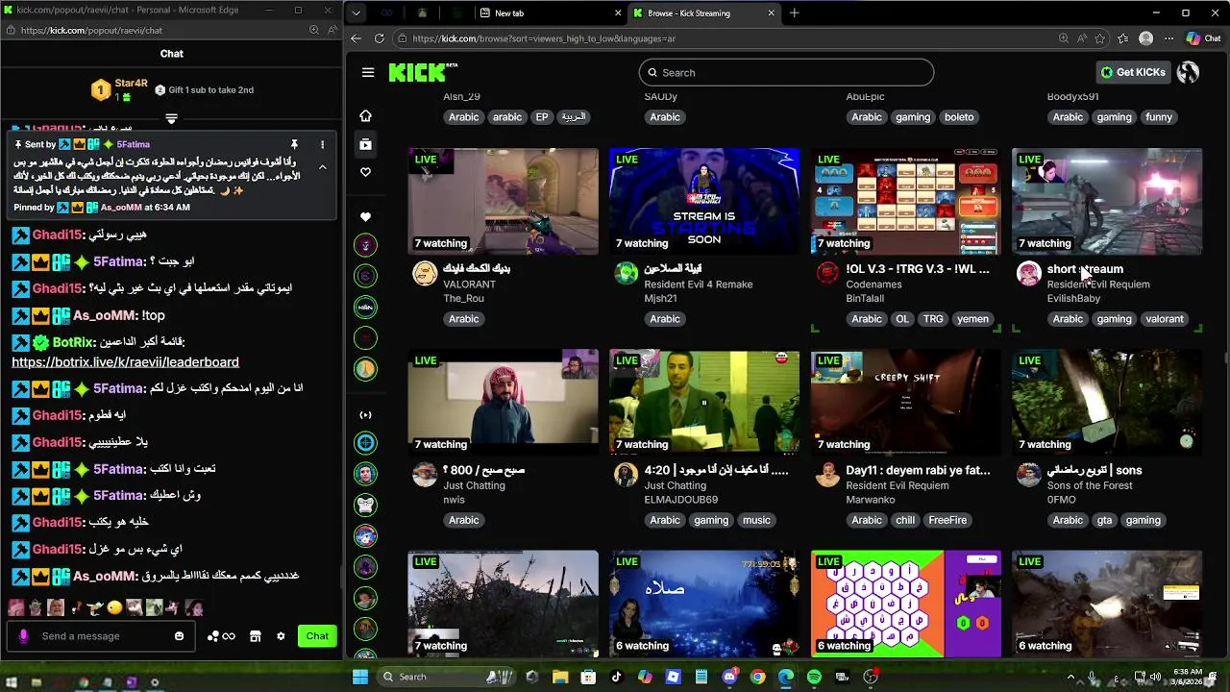Click pin icon on pinned message
The image size is (1230, 692).
pyautogui.click(x=294, y=144)
